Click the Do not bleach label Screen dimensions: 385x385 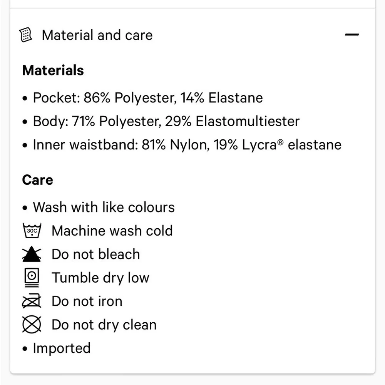click(x=95, y=254)
